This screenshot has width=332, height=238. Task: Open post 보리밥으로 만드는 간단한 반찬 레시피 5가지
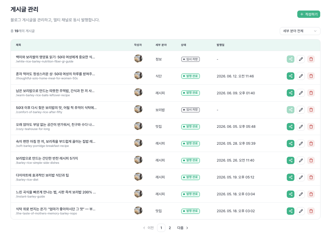point(47,158)
